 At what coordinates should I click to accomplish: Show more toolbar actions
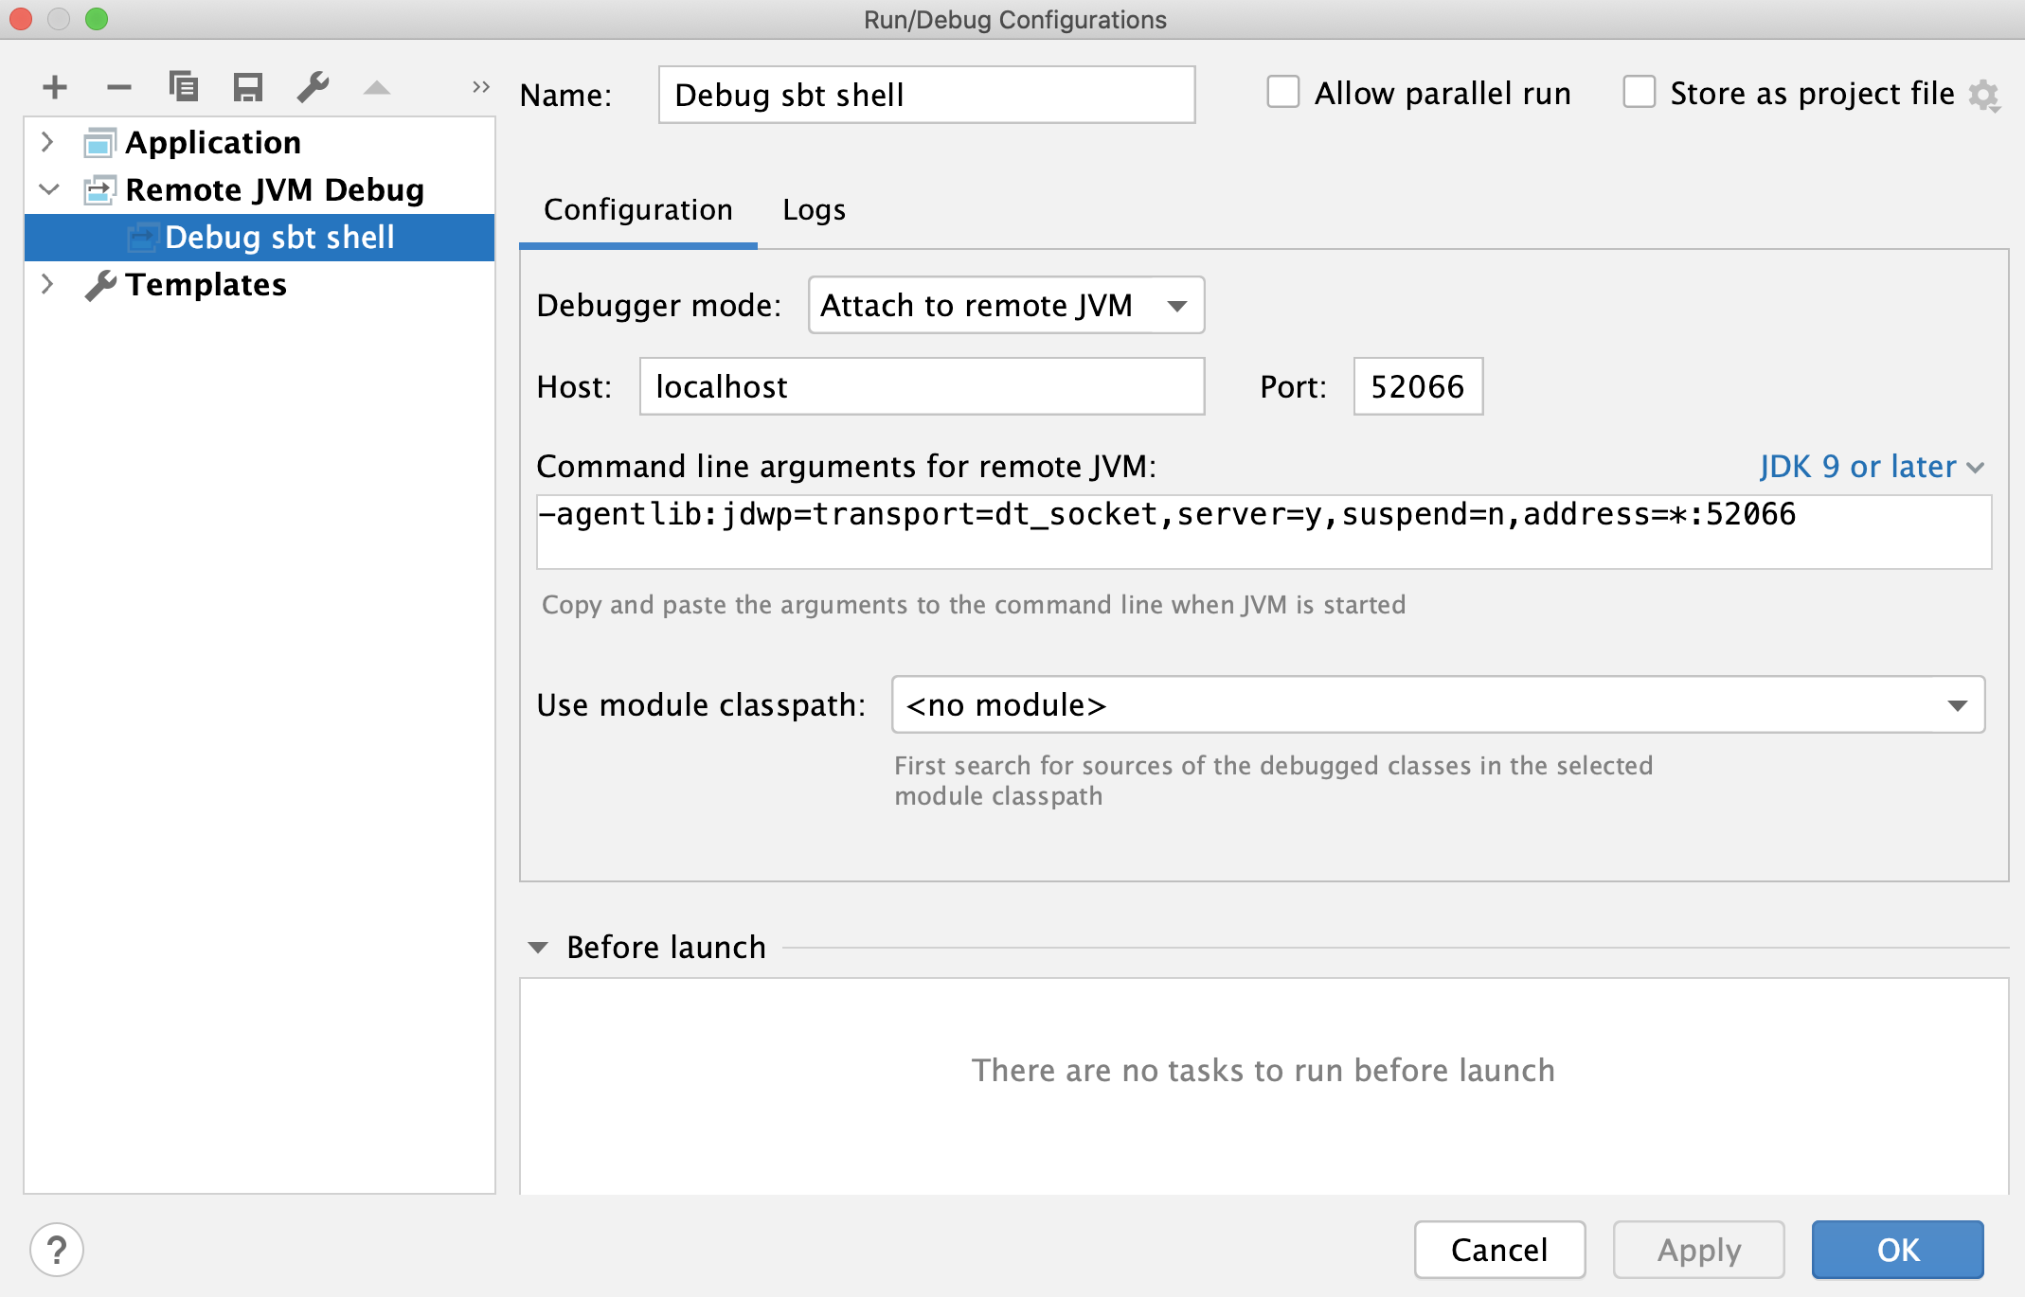coord(479,86)
